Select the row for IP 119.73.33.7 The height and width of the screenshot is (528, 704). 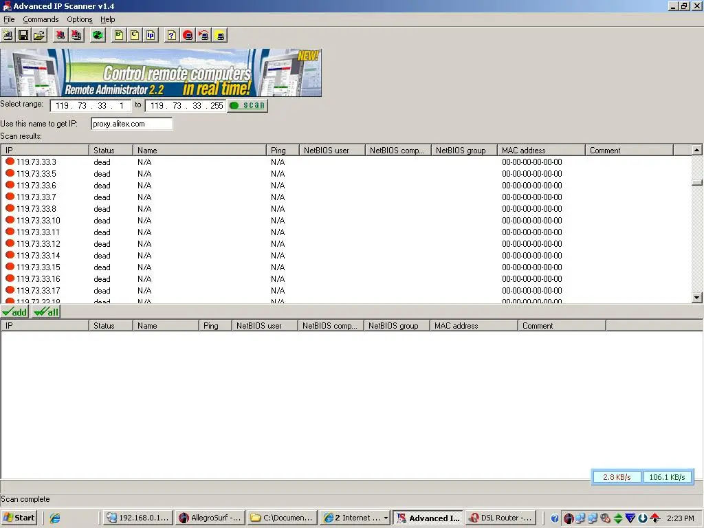[x=346, y=197]
